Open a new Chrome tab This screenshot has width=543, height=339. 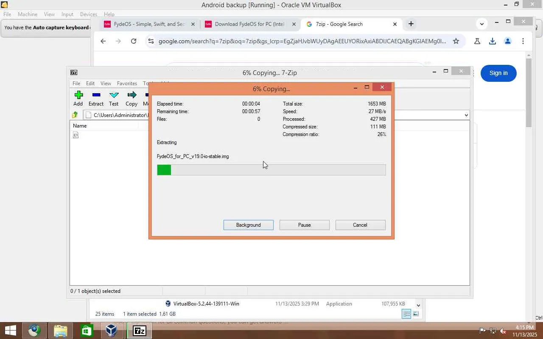click(411, 24)
